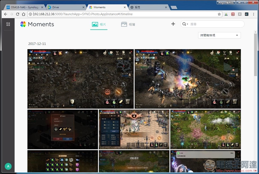Open the Touch battle scene screenshot

188,79
